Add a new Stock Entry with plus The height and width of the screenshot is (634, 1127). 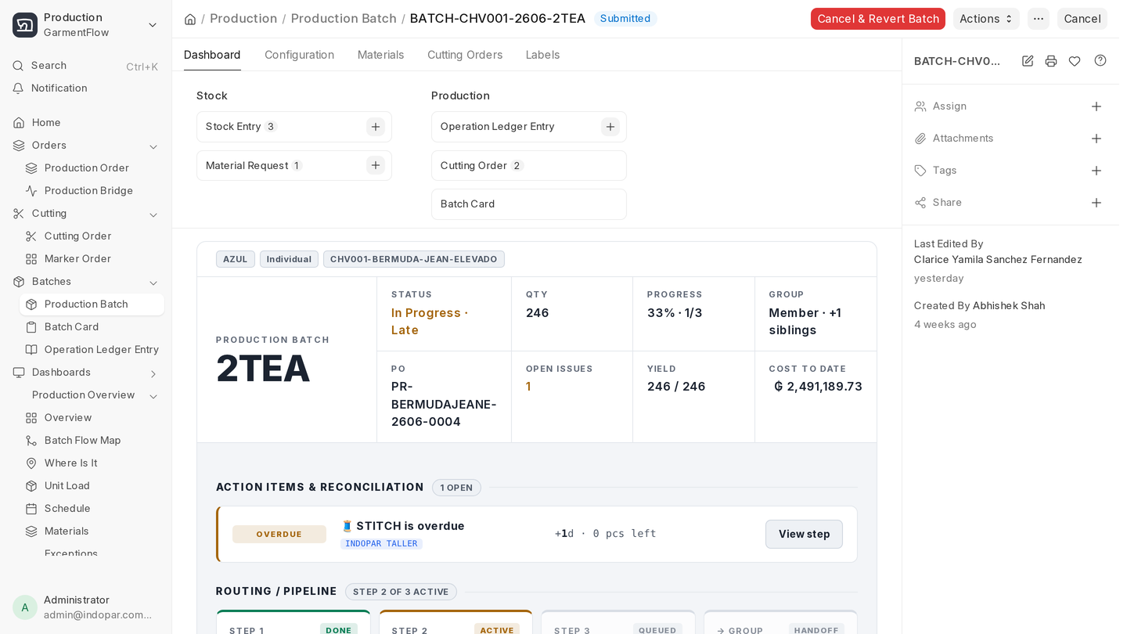(x=376, y=127)
